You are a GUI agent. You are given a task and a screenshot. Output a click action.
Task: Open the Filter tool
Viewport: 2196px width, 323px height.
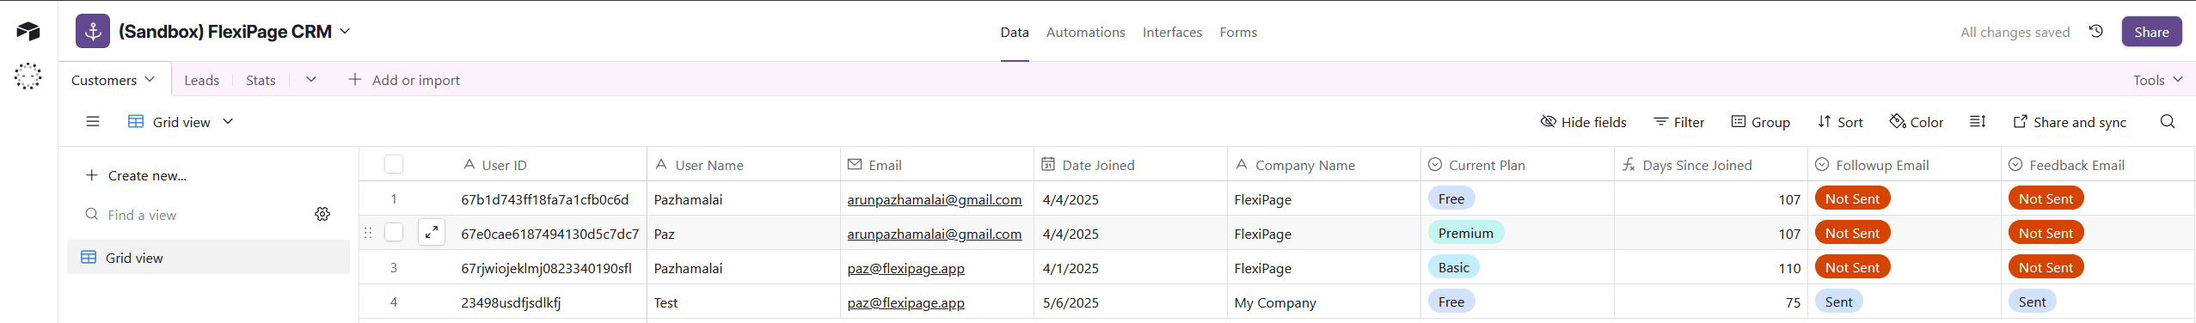[1679, 122]
